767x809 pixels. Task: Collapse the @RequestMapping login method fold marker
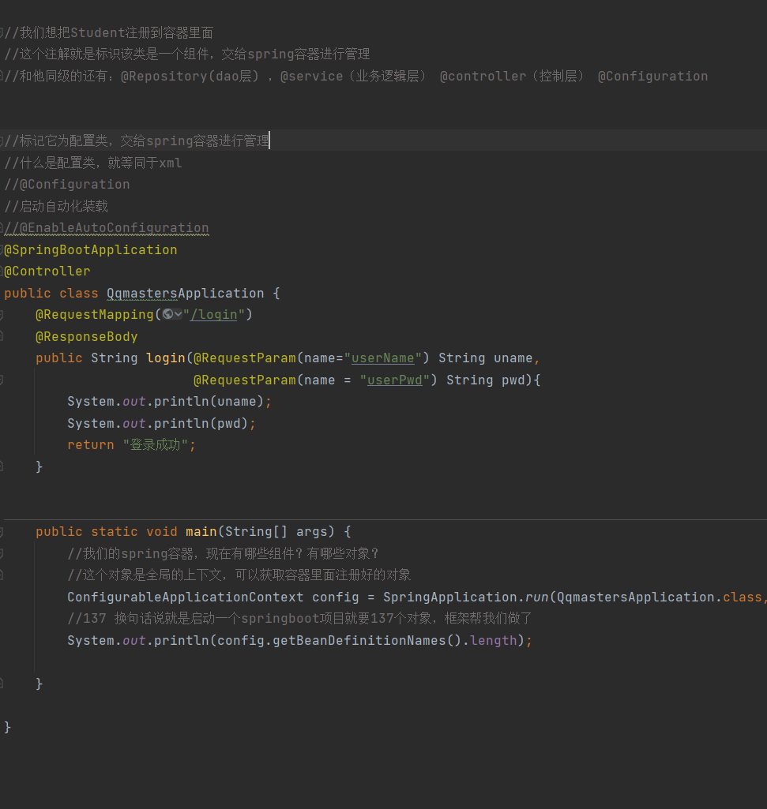pos(2,315)
